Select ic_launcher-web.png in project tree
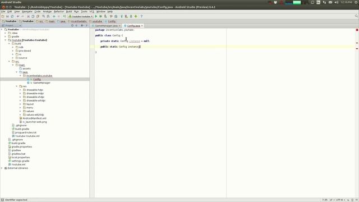Screen dimensions: 359x202 coord(35,122)
